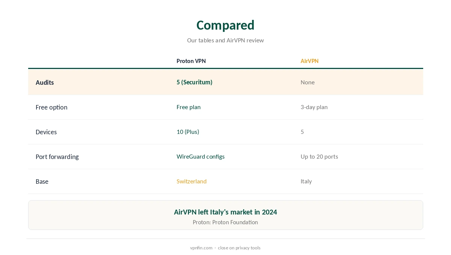Select the 'Audits' row label
The width and height of the screenshot is (451, 255).
click(x=45, y=82)
